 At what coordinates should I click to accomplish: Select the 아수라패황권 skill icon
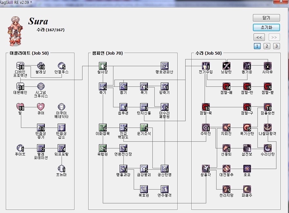pos(165,107)
